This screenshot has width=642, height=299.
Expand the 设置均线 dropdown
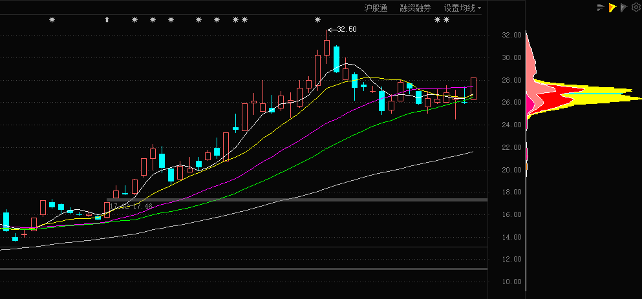[x=462, y=8]
